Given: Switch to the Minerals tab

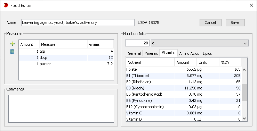Looking at the screenshot, I should tap(151, 53).
